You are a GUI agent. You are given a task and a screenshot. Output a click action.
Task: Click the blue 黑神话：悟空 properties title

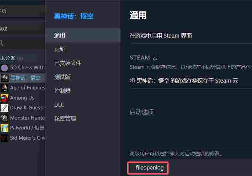tap(74, 16)
